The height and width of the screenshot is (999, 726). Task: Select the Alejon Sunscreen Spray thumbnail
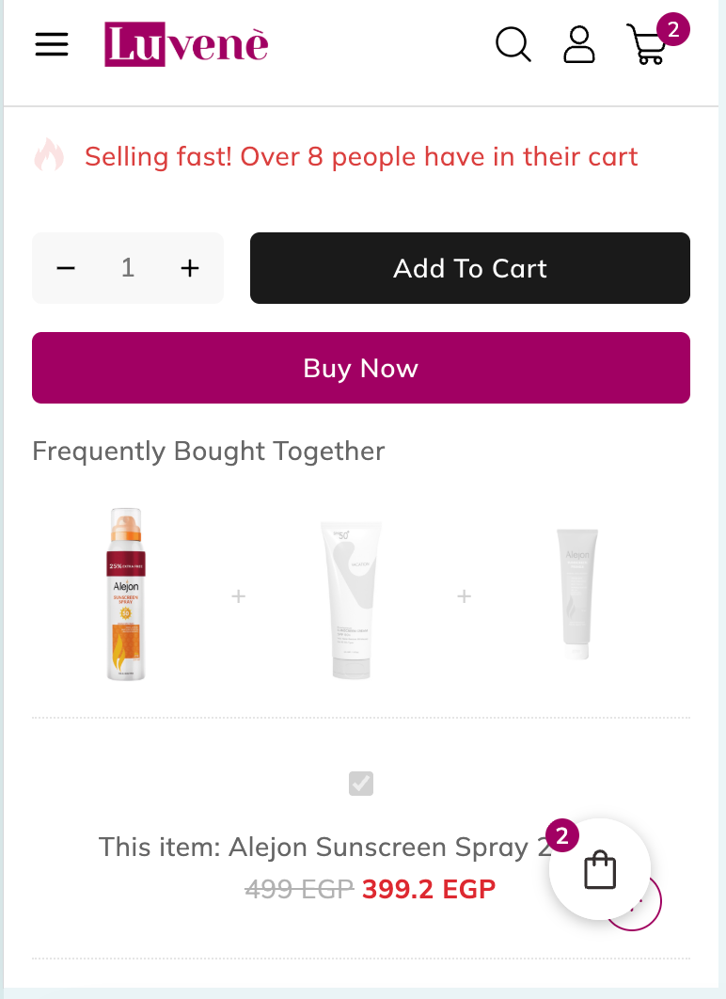(127, 595)
